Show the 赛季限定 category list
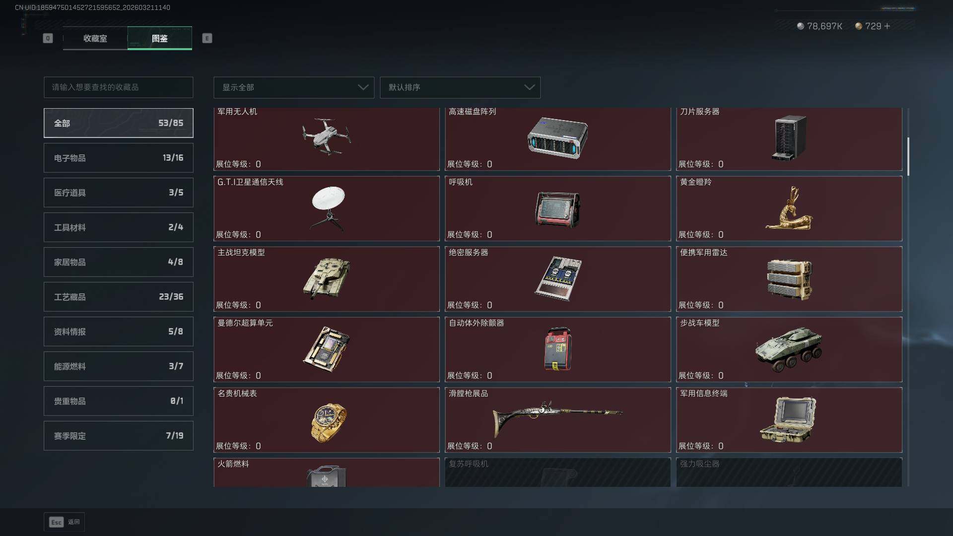This screenshot has height=536, width=953. click(119, 436)
